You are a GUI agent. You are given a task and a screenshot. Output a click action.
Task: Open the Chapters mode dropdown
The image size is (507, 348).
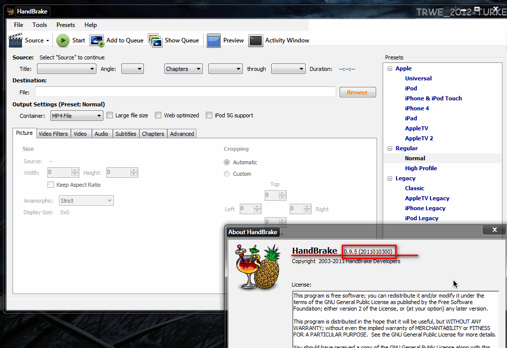pos(183,69)
